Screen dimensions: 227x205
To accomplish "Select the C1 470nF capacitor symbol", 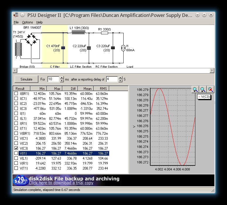I will coord(63,48).
